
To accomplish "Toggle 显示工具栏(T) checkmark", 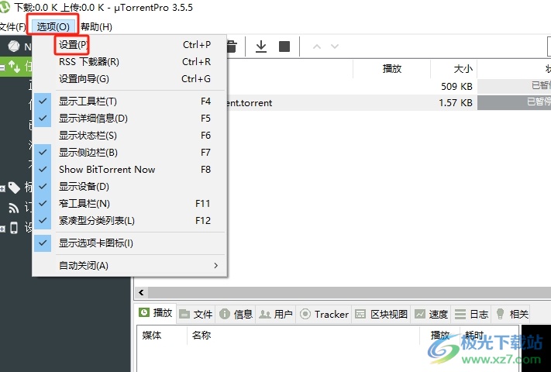I will [x=130, y=102].
